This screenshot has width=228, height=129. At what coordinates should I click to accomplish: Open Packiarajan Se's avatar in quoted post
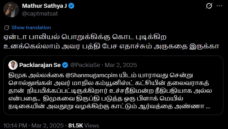coord(12,65)
